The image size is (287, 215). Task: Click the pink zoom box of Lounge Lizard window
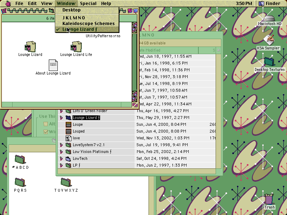pyautogui.click(x=130, y=11)
